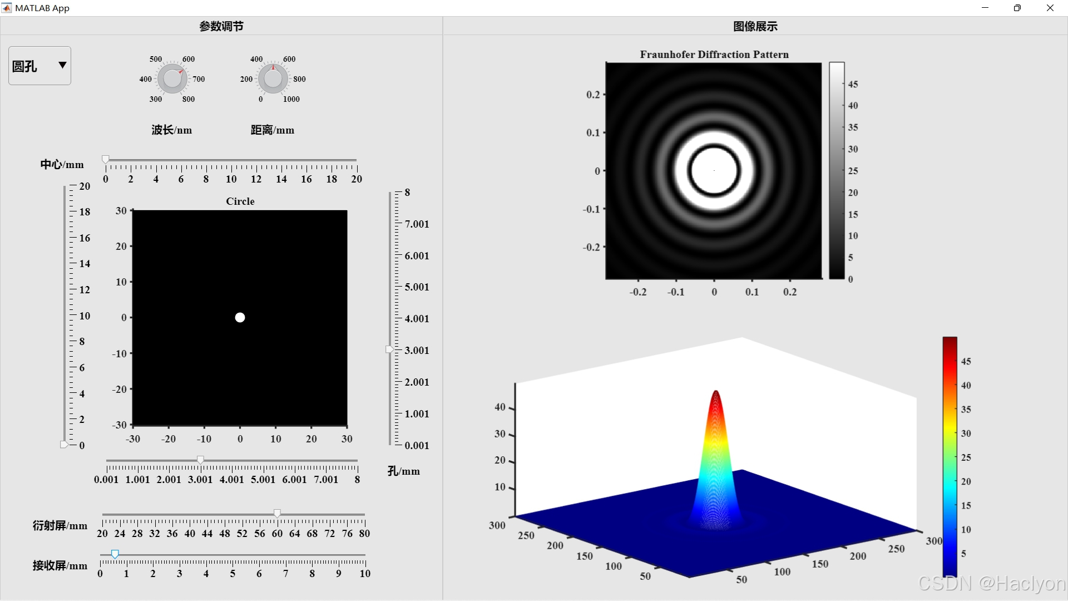
Task: Click the horizontal aperture size slider thumb
Action: point(200,460)
